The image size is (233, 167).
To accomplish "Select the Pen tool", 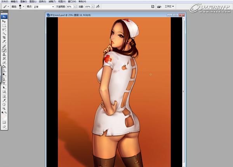I will [4, 80].
